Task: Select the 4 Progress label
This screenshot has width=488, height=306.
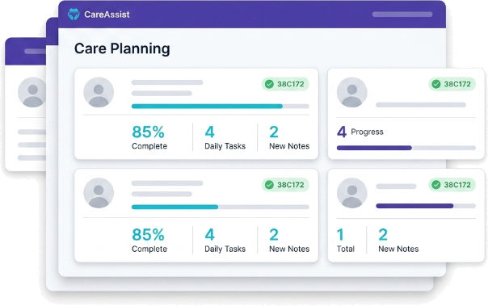Action: tap(360, 132)
